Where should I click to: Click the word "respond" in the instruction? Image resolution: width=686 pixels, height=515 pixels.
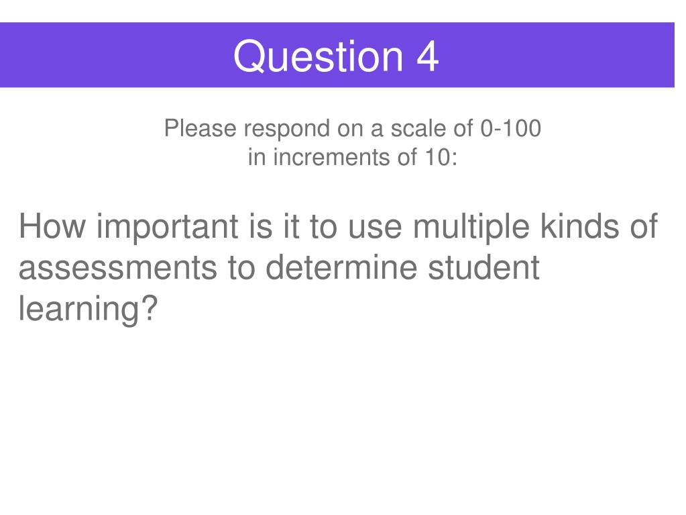tap(286, 130)
